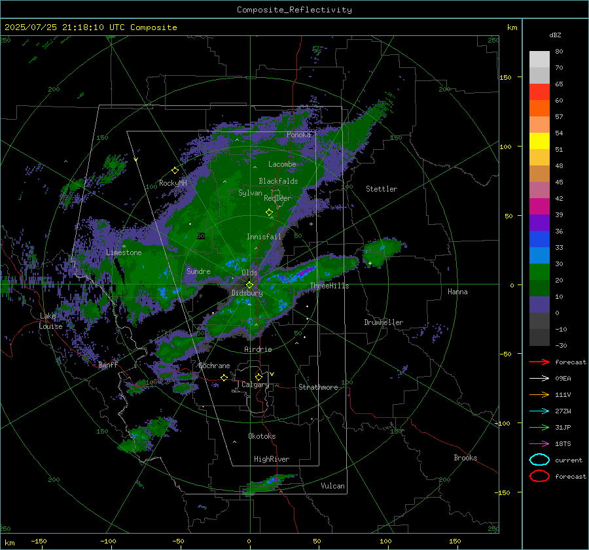Click the Okotoks label
This screenshot has width=589, height=550.
pos(262,436)
